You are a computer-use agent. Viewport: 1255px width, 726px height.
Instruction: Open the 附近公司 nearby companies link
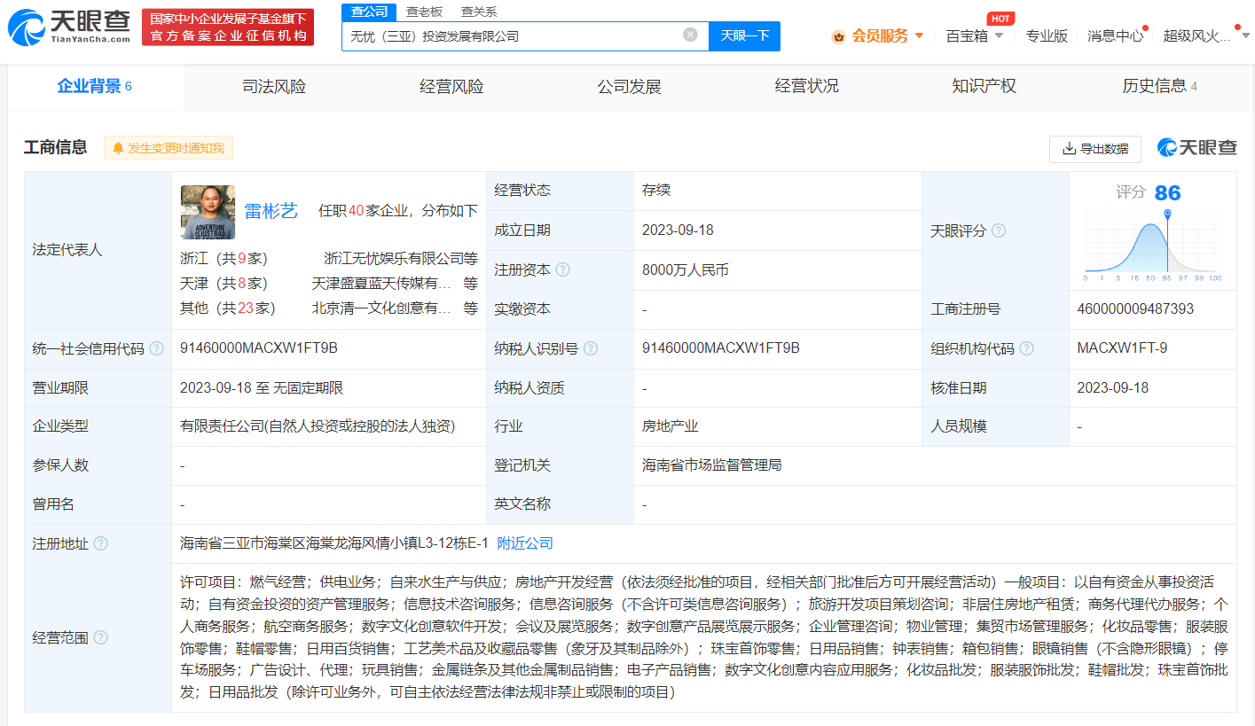point(525,543)
